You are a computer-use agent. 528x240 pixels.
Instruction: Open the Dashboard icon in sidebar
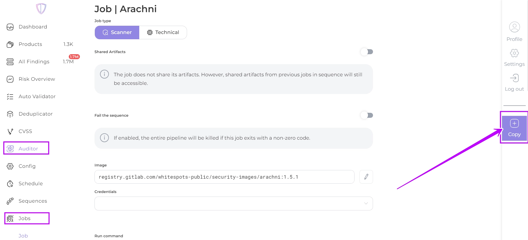click(x=10, y=27)
